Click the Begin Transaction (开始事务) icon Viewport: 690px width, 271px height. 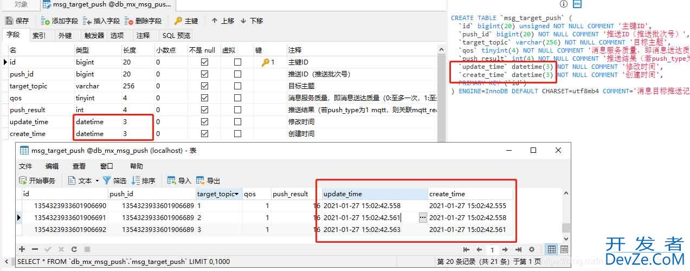[x=23, y=180]
